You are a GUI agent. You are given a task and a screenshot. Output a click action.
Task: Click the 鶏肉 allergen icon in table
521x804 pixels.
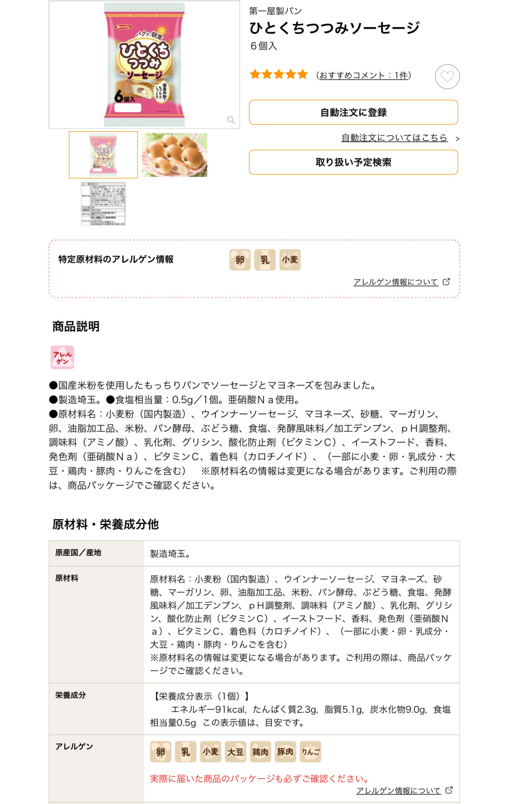(x=260, y=752)
